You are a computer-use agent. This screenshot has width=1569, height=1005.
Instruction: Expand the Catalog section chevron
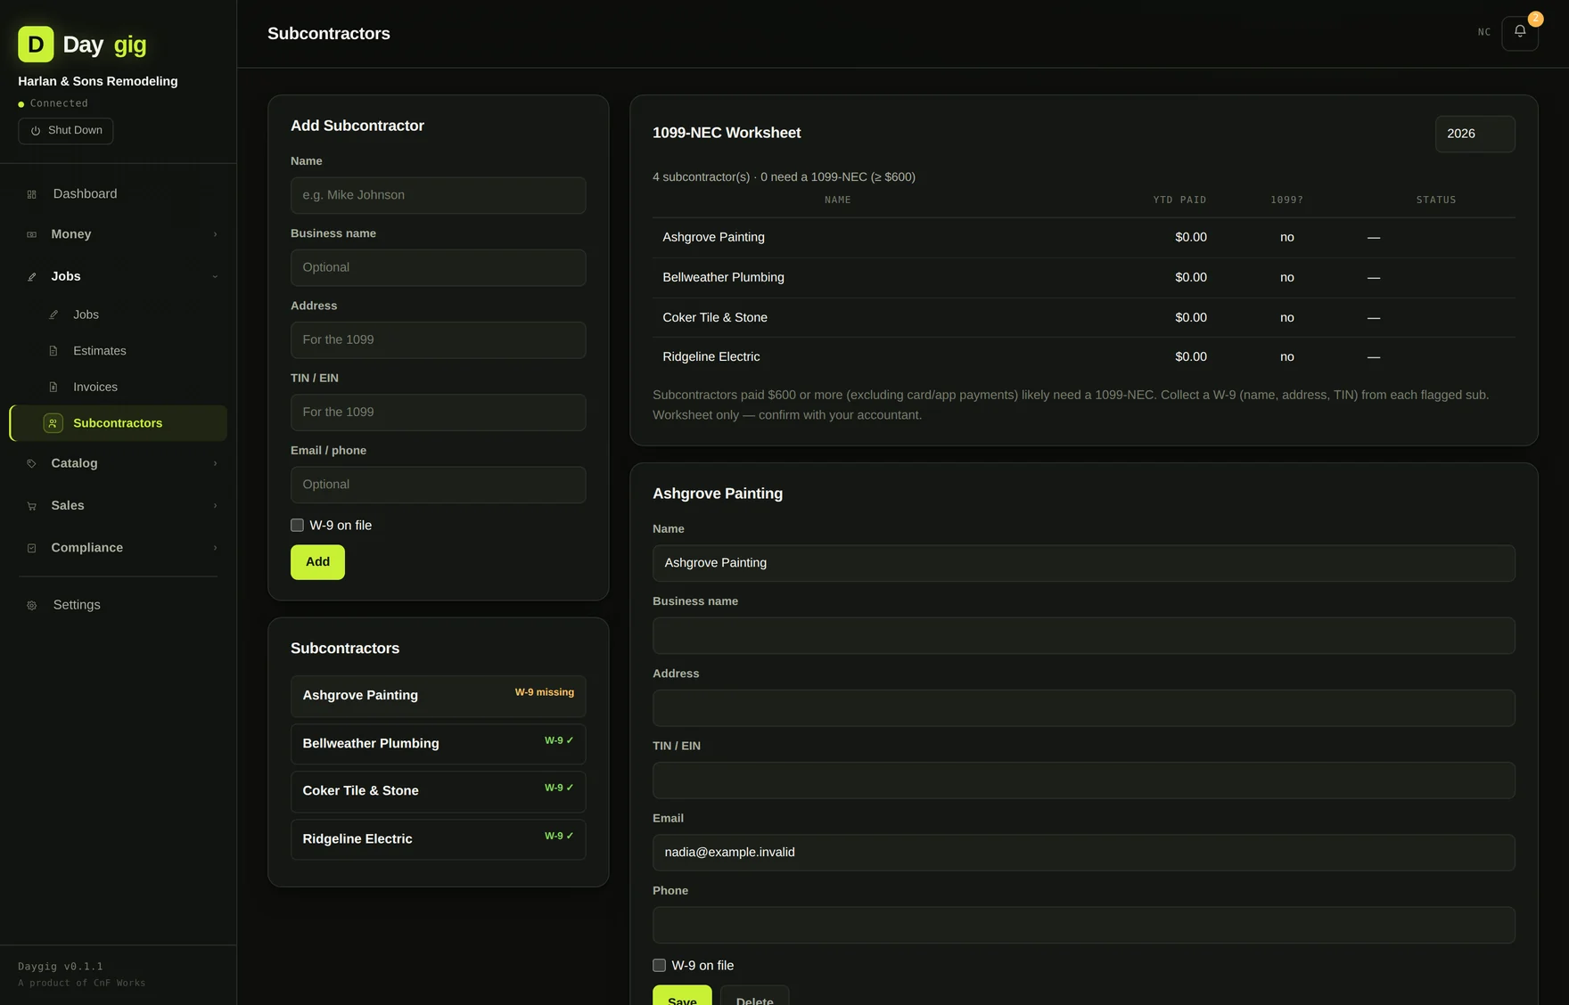(x=215, y=463)
